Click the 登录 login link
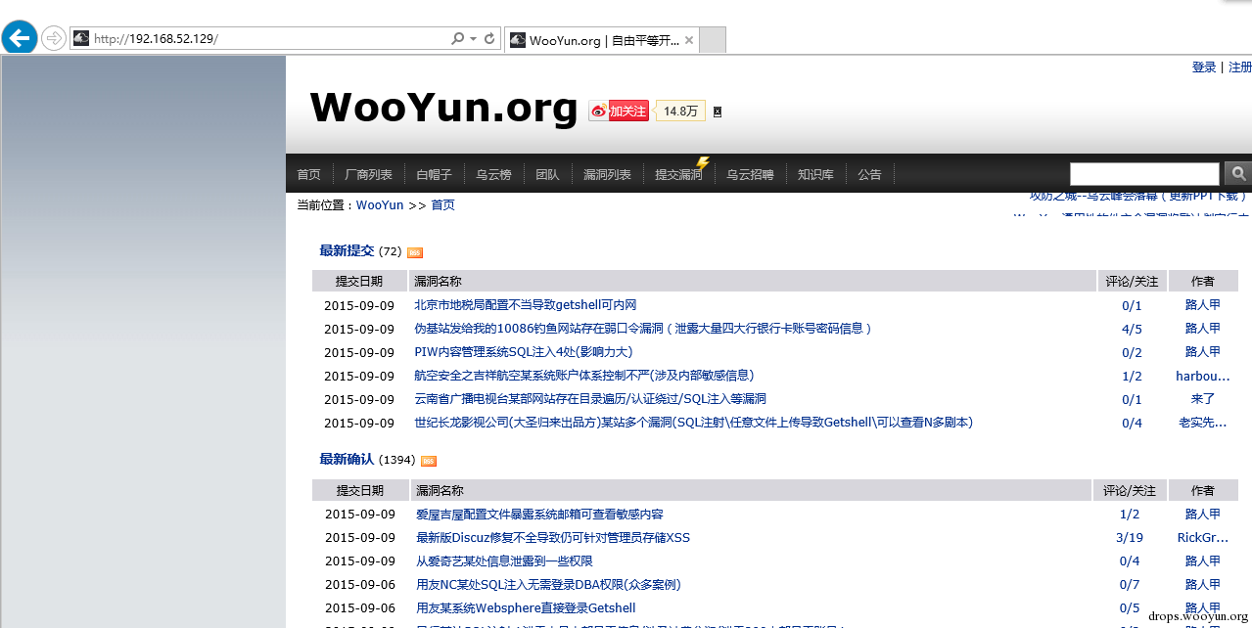Image resolution: width=1252 pixels, height=628 pixels. (1204, 67)
